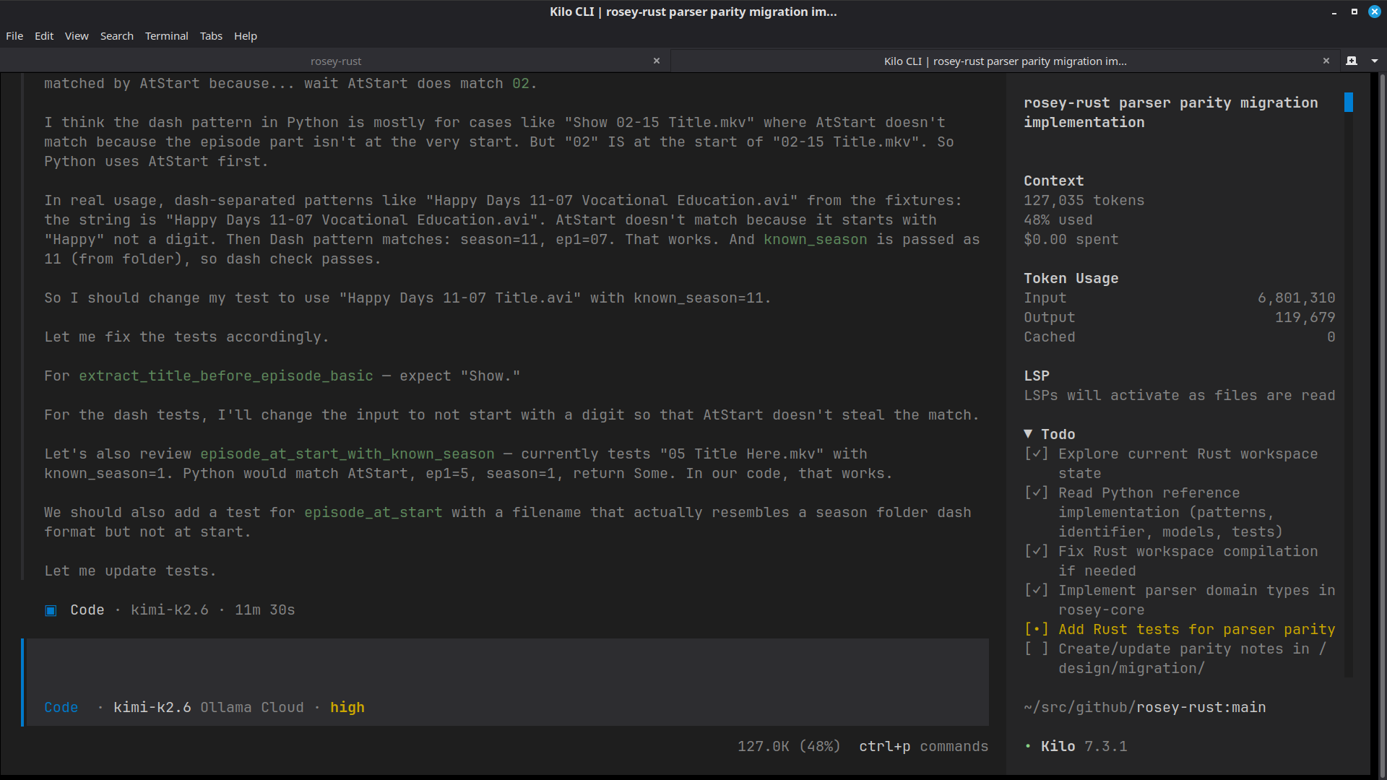Image resolution: width=1387 pixels, height=780 pixels.
Task: Open the tab list dropdown arrow
Action: (x=1374, y=61)
